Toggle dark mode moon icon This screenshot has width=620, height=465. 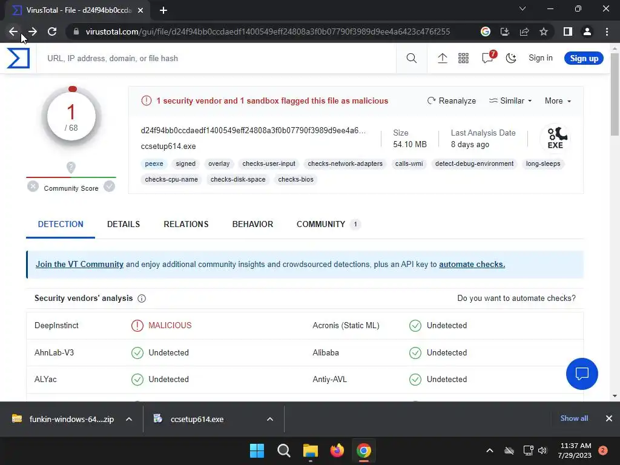511,58
